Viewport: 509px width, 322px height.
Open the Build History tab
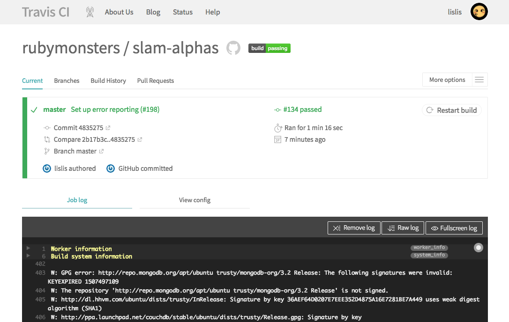[x=108, y=81]
